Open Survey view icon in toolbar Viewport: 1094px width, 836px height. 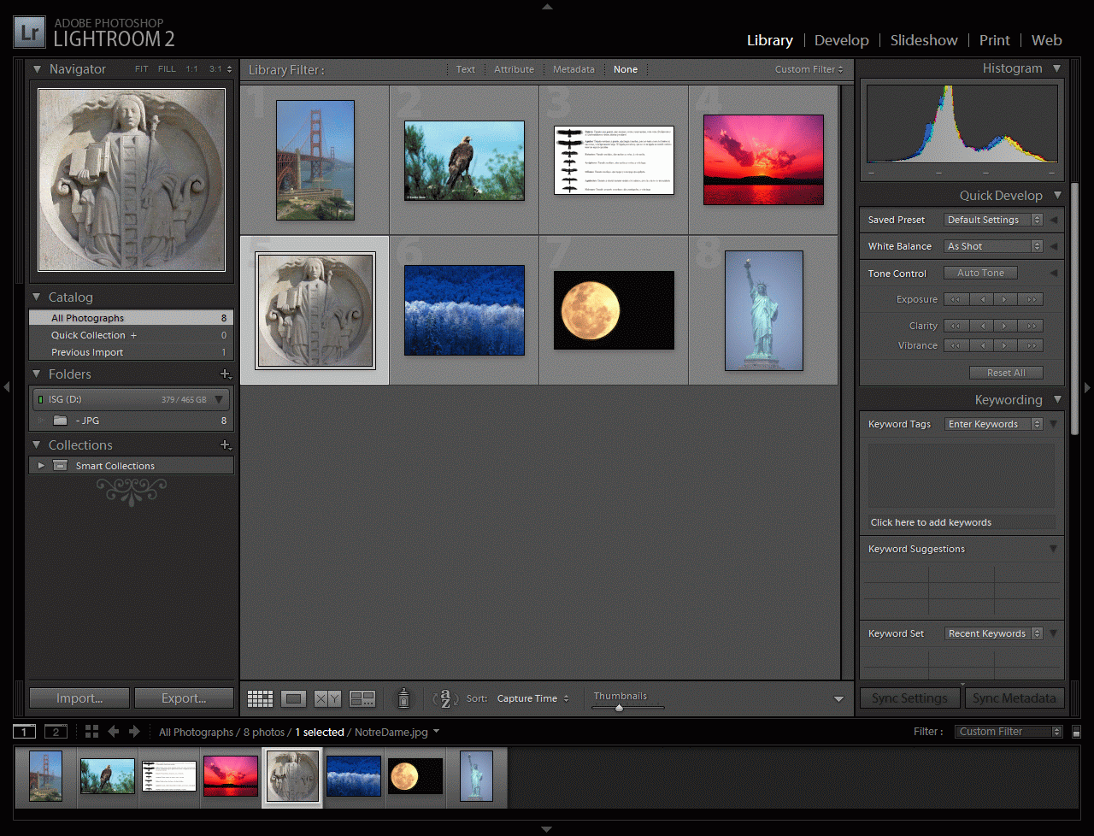pyautogui.click(x=362, y=698)
